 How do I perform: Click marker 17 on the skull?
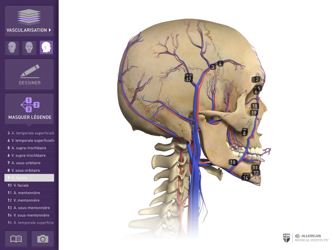coord(189,79)
